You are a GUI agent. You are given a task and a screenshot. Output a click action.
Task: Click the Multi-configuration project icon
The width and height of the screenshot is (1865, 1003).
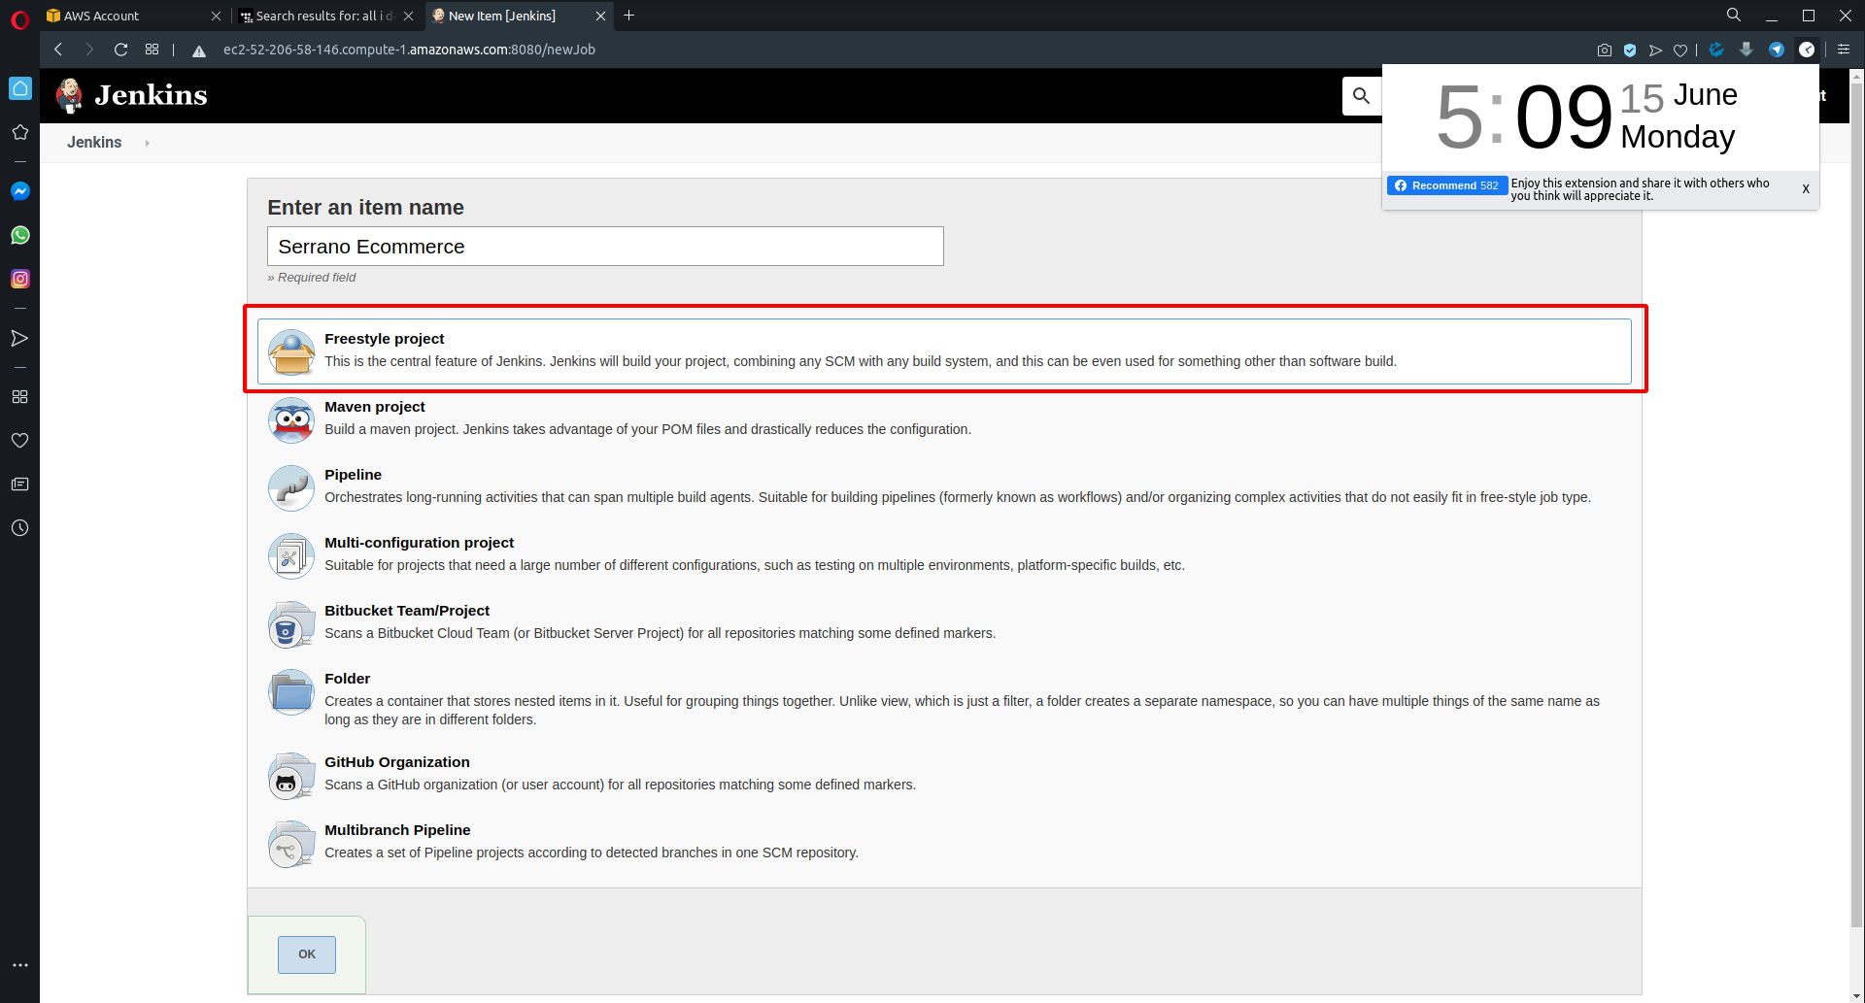tap(291, 555)
